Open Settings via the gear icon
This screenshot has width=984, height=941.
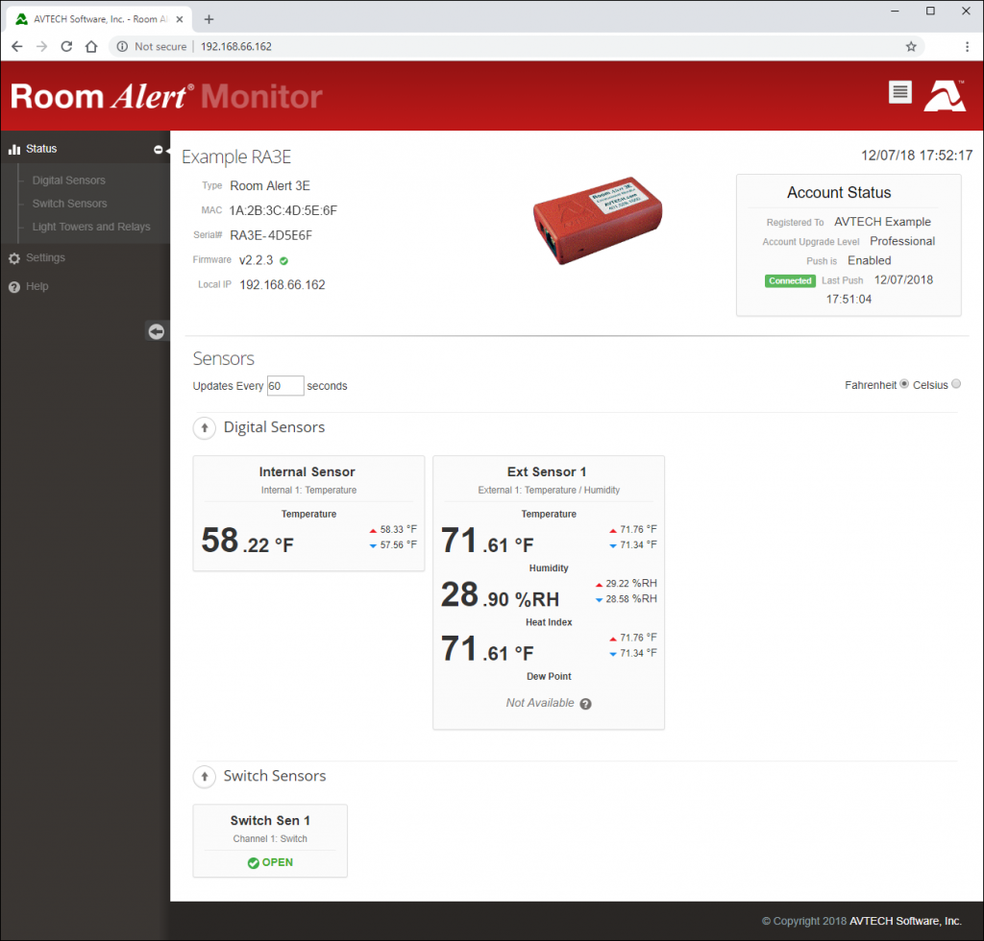(x=16, y=257)
